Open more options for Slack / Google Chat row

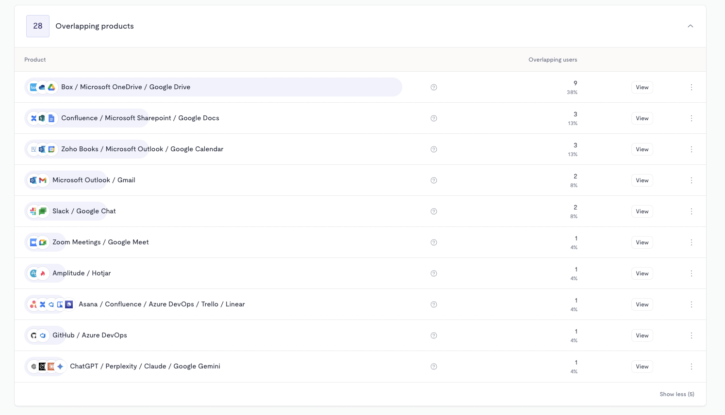click(692, 211)
